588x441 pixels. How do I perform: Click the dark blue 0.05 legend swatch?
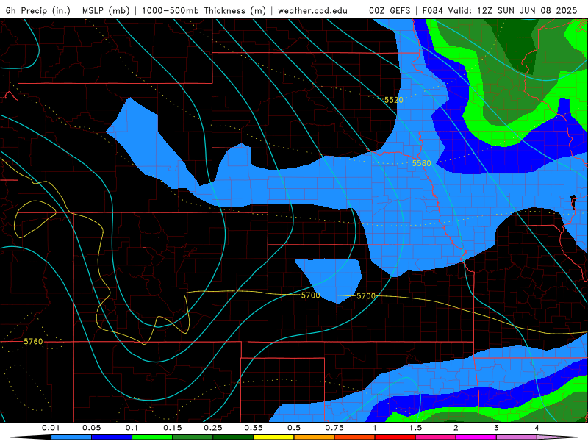112,437
